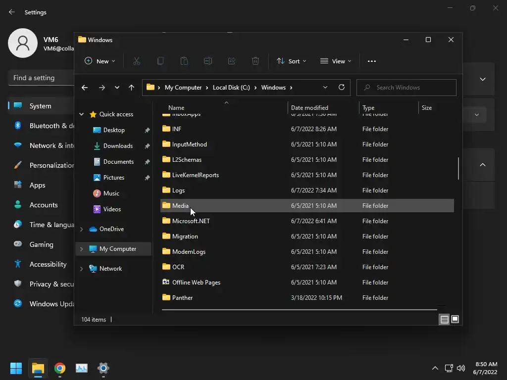This screenshot has width=507, height=380.
Task: Click My Computer in address breadcrumb
Action: 183,88
